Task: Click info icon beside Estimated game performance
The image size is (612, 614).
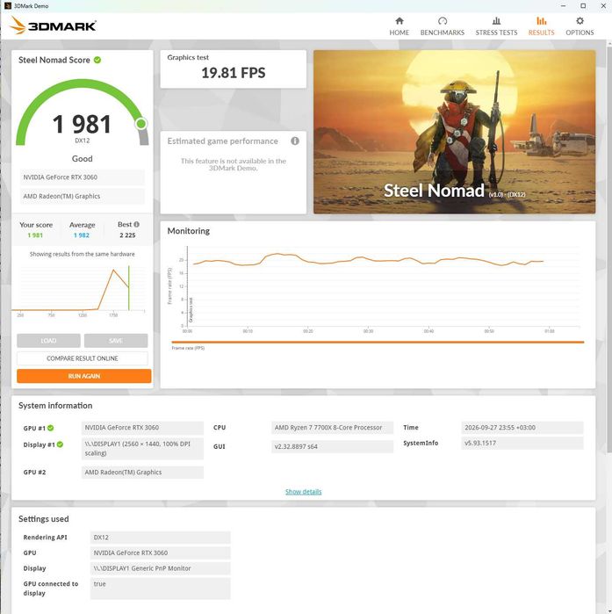Action: (x=295, y=141)
